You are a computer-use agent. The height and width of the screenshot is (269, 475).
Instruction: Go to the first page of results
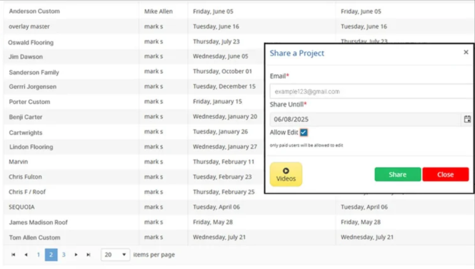coord(13,255)
